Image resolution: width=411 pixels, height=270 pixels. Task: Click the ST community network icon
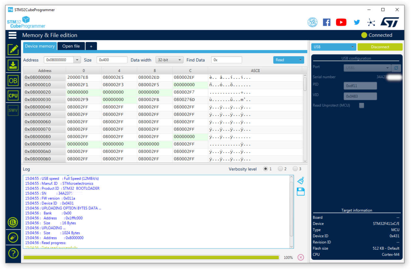point(371,22)
